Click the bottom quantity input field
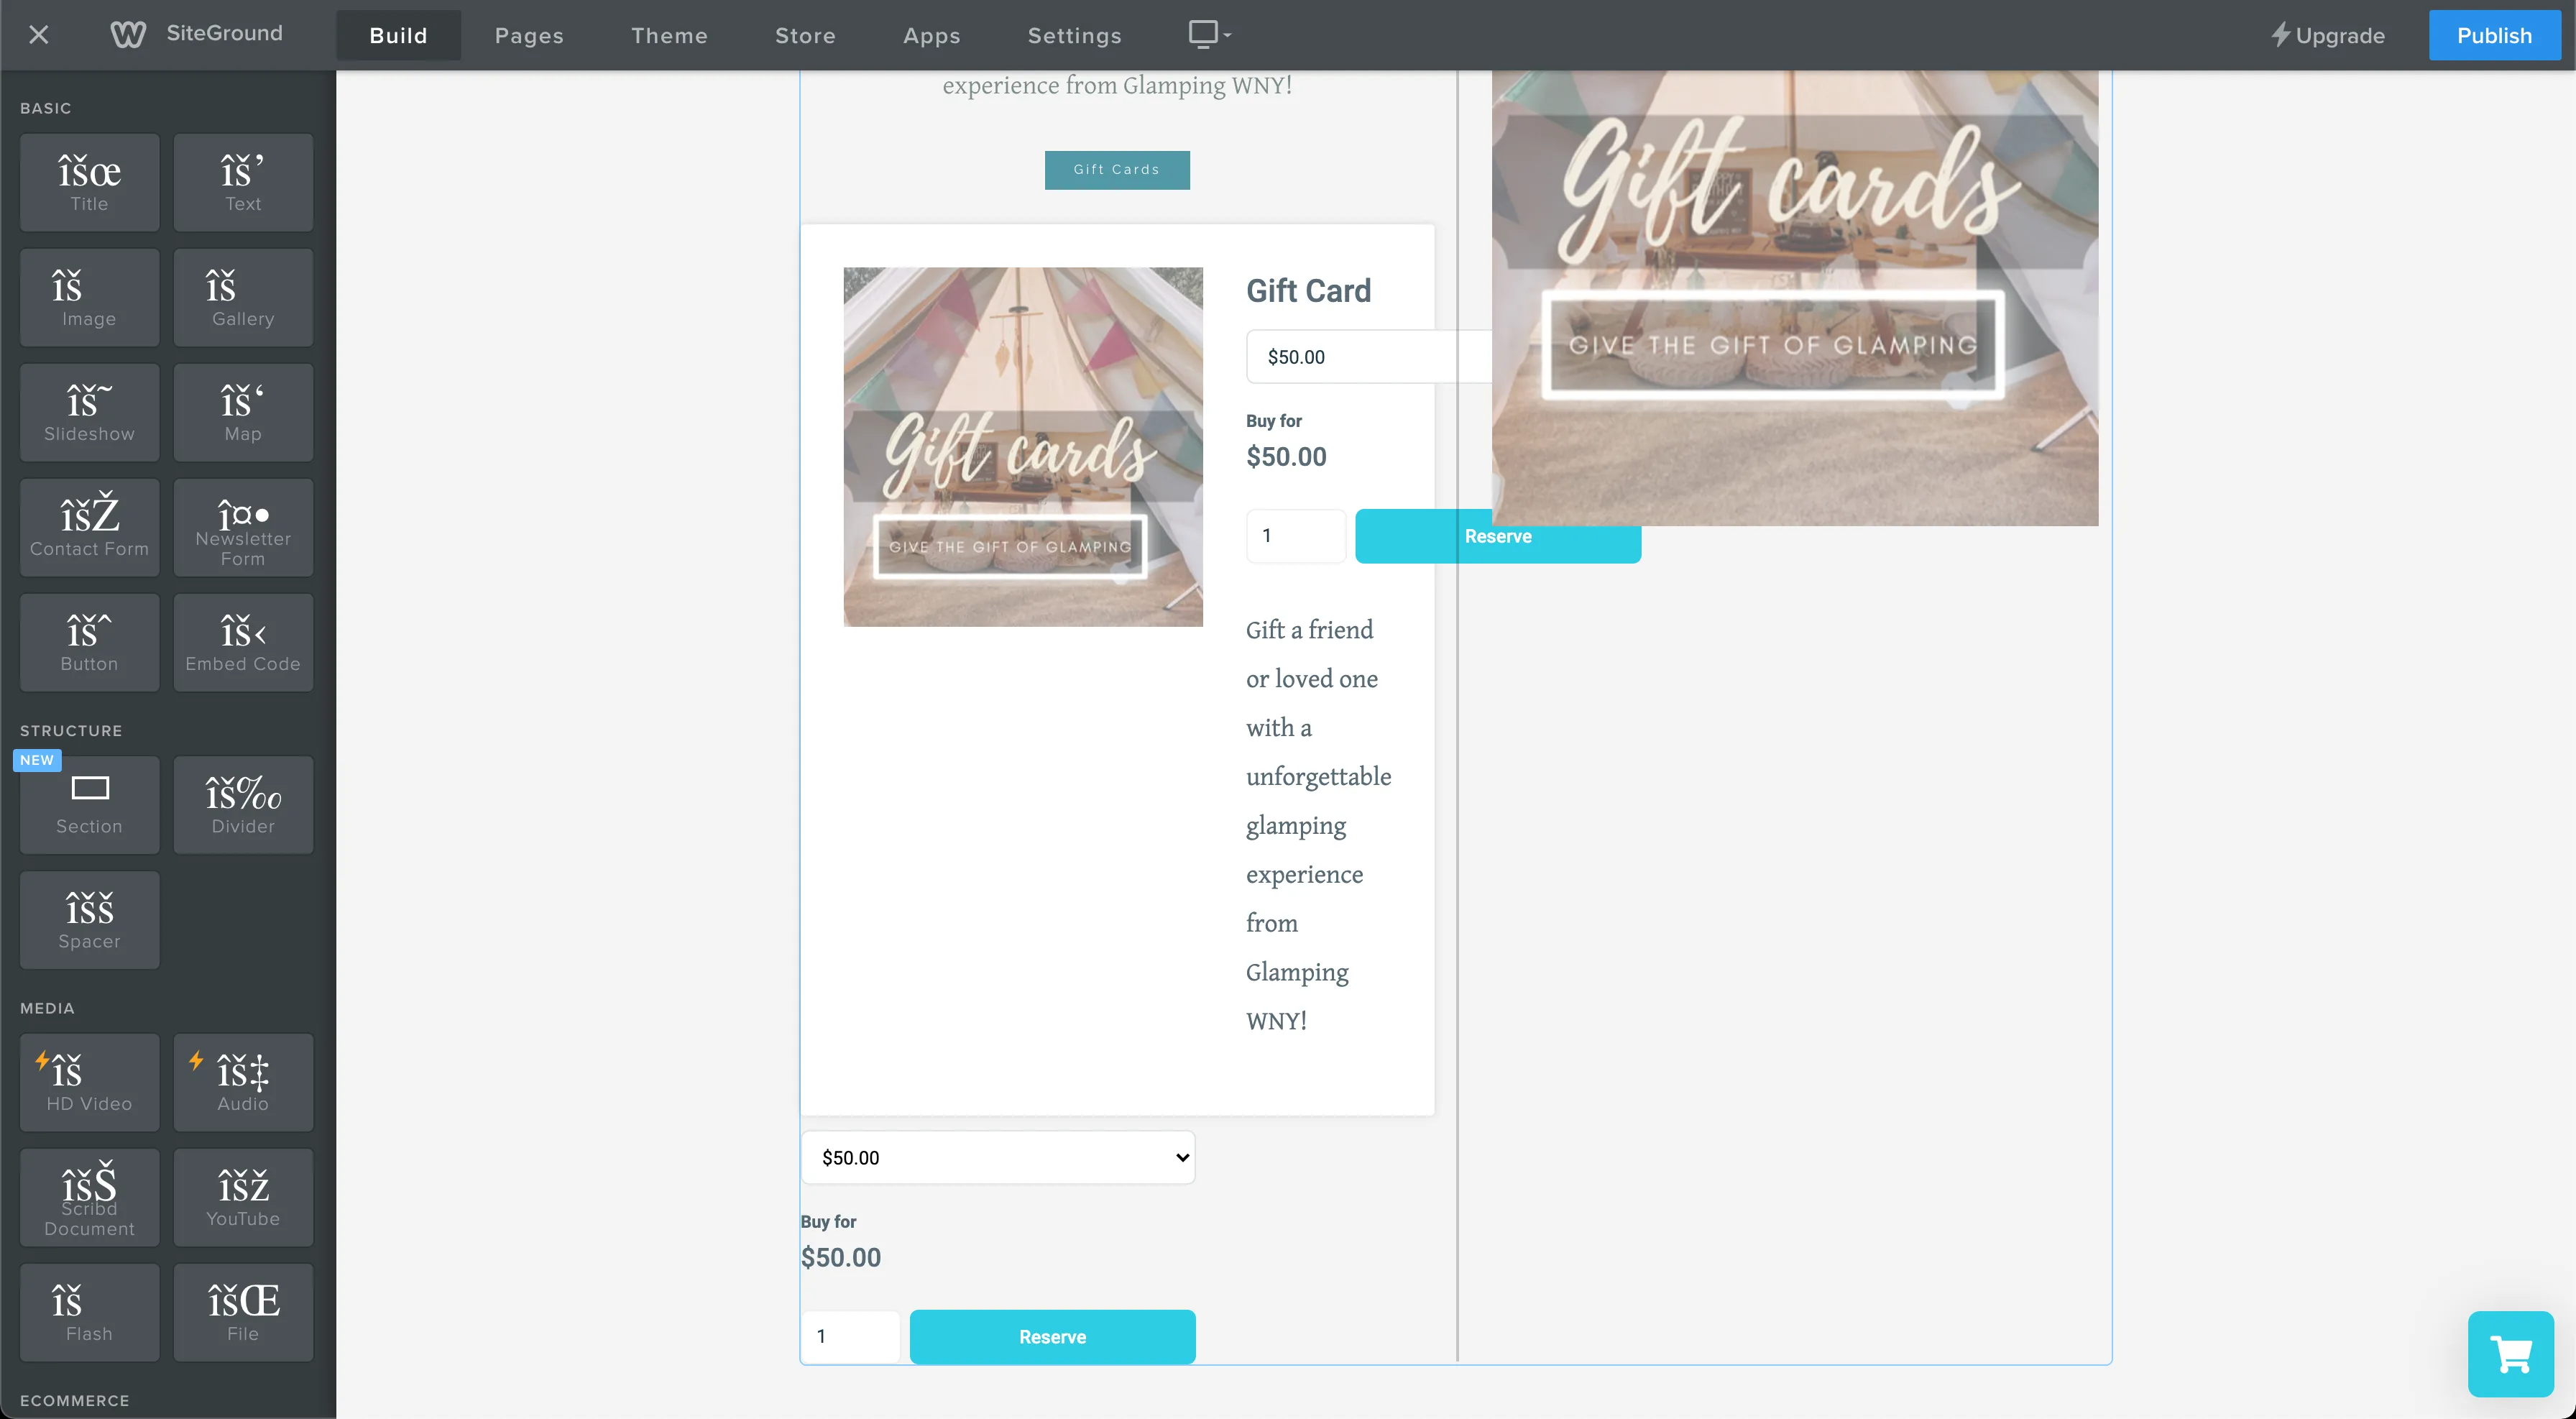 pyautogui.click(x=850, y=1336)
